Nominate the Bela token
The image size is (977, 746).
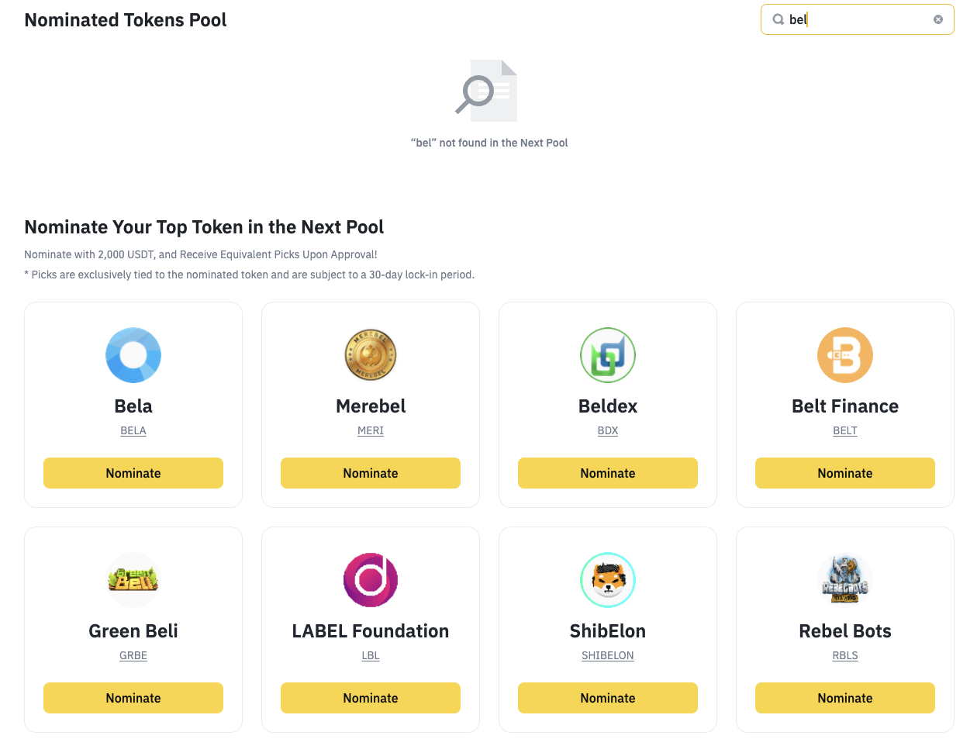[x=133, y=473]
